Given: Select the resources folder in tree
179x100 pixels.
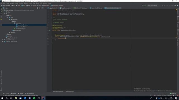Looking at the screenshot, I should 12,32.
